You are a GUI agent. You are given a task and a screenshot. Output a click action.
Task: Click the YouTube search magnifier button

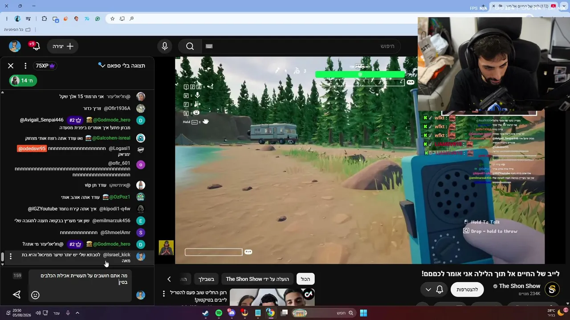tap(190, 46)
